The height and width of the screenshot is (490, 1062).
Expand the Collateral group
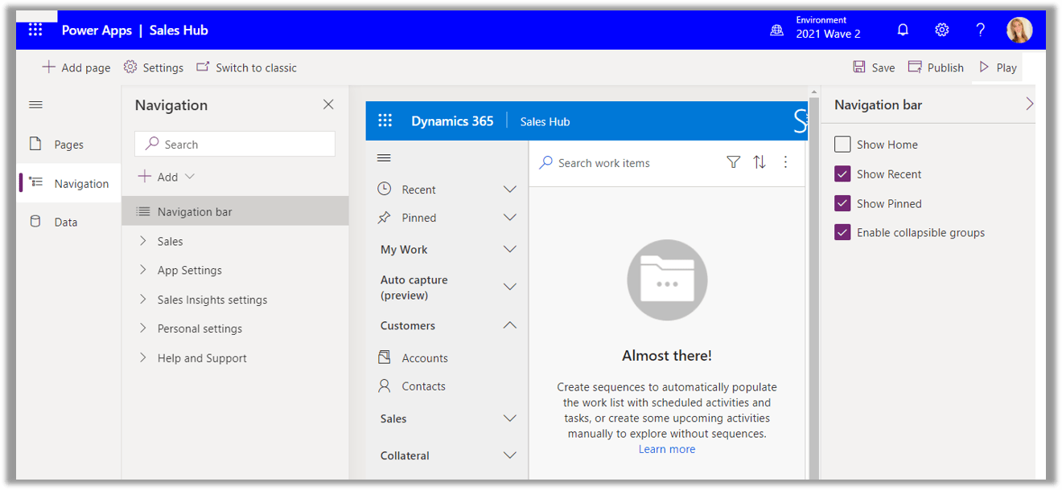(x=509, y=455)
